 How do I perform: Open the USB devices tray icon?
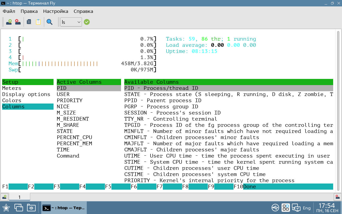pos(275,208)
